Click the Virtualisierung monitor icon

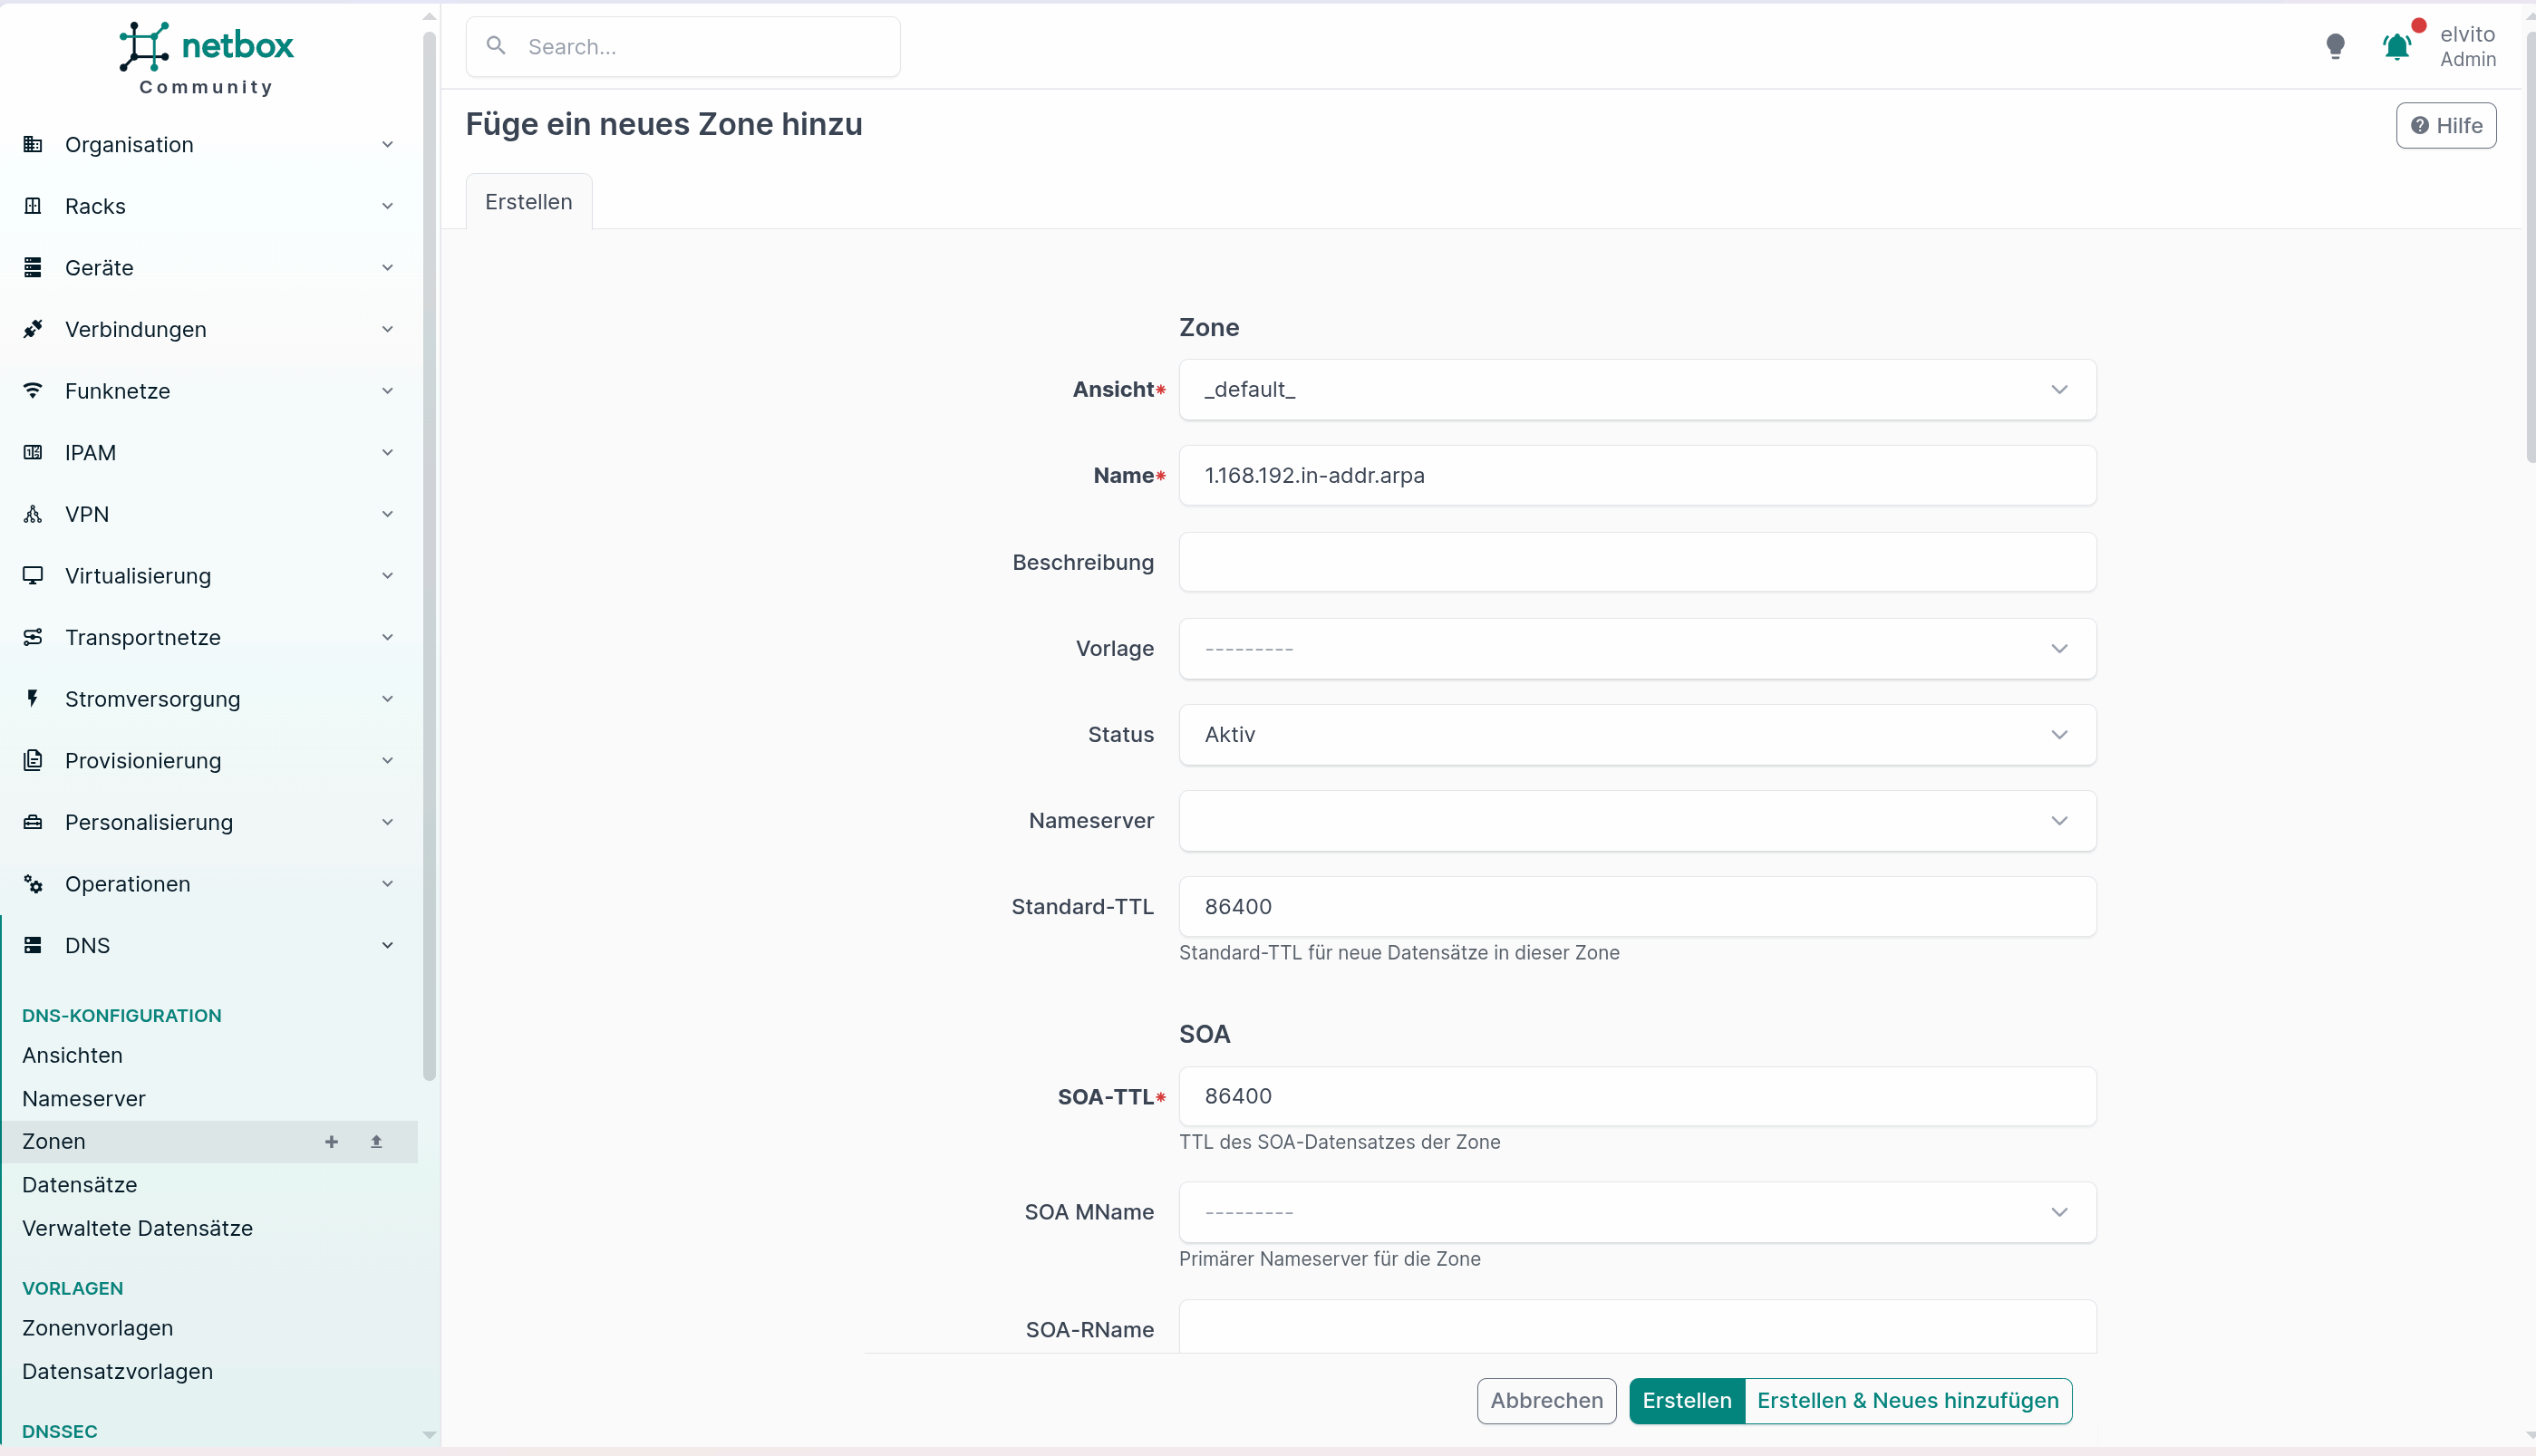click(33, 576)
